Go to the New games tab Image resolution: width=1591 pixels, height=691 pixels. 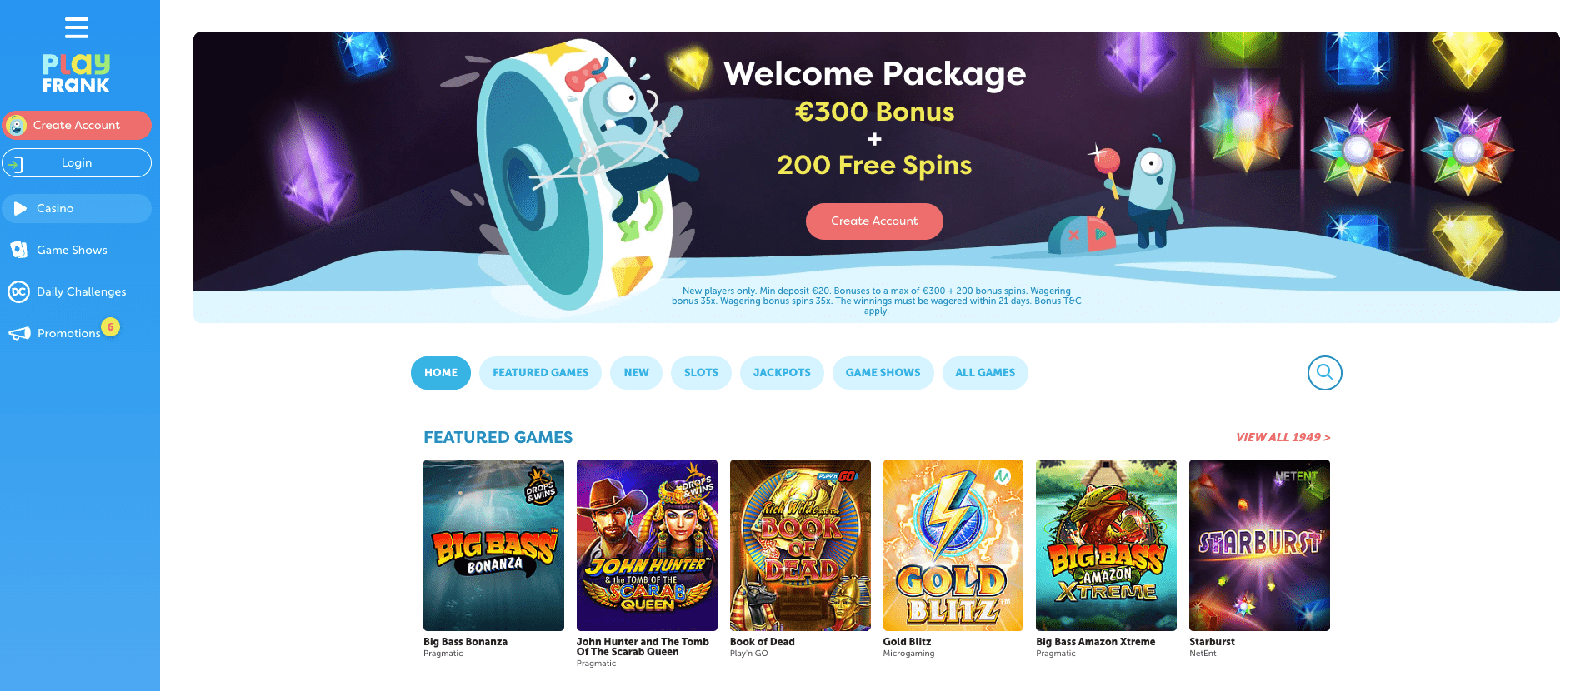pyautogui.click(x=636, y=373)
